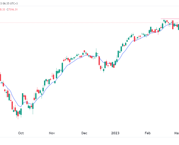Click the Feb label on time axis
179x145 pixels.
pos(148,133)
